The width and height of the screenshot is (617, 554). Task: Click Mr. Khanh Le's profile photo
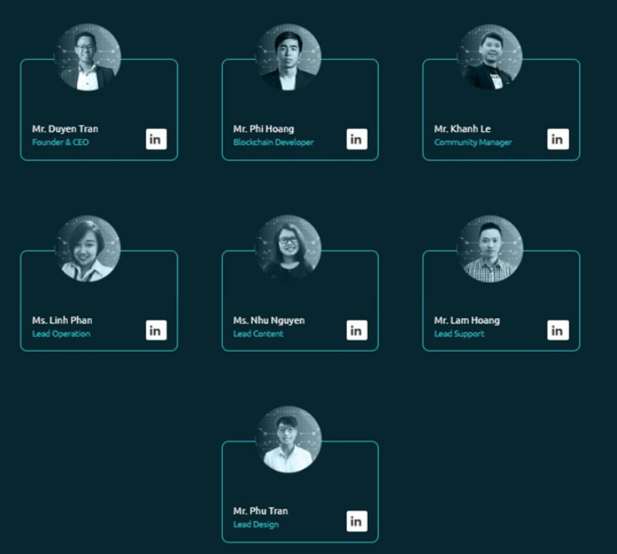(x=490, y=57)
